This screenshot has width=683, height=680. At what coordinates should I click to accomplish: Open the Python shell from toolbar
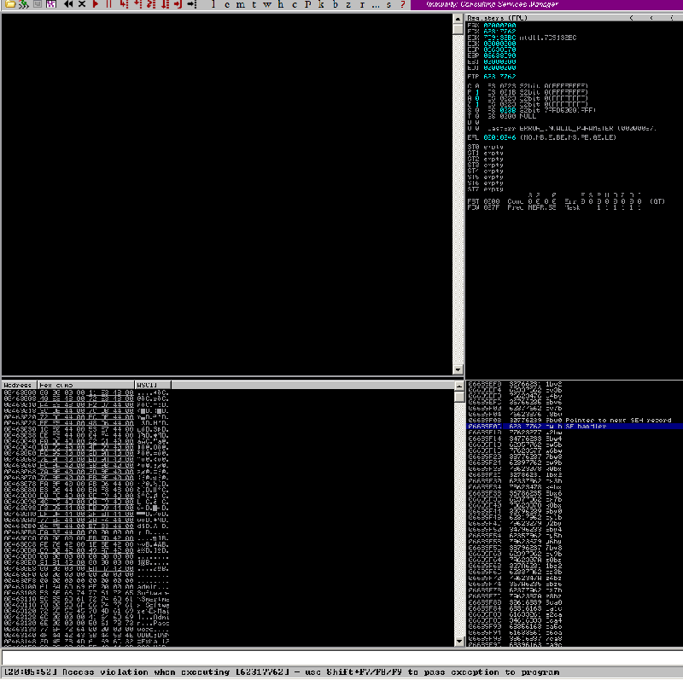click(19, 5)
